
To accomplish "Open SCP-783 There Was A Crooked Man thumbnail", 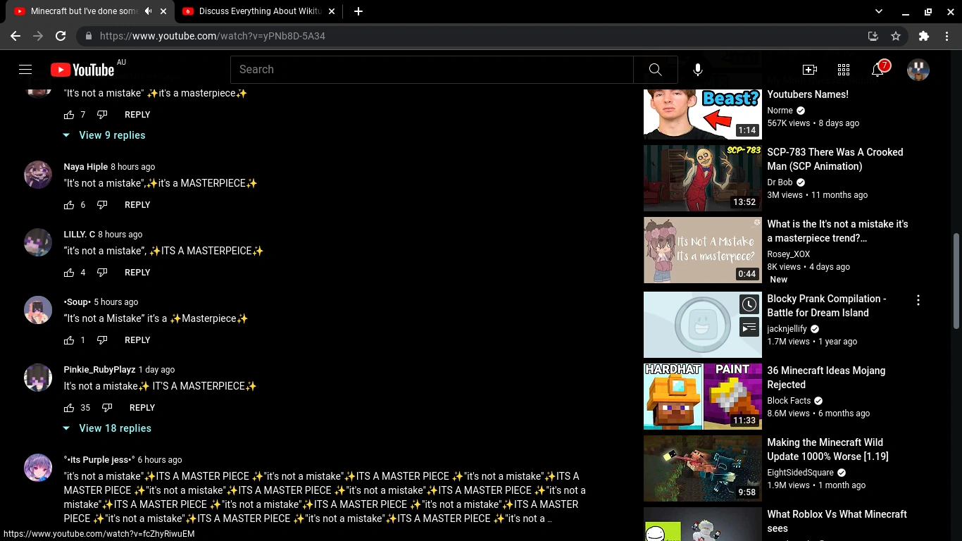I will pos(703,178).
